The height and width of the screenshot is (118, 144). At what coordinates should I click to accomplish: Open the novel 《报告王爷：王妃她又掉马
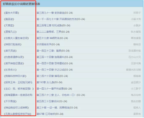tap(18, 82)
